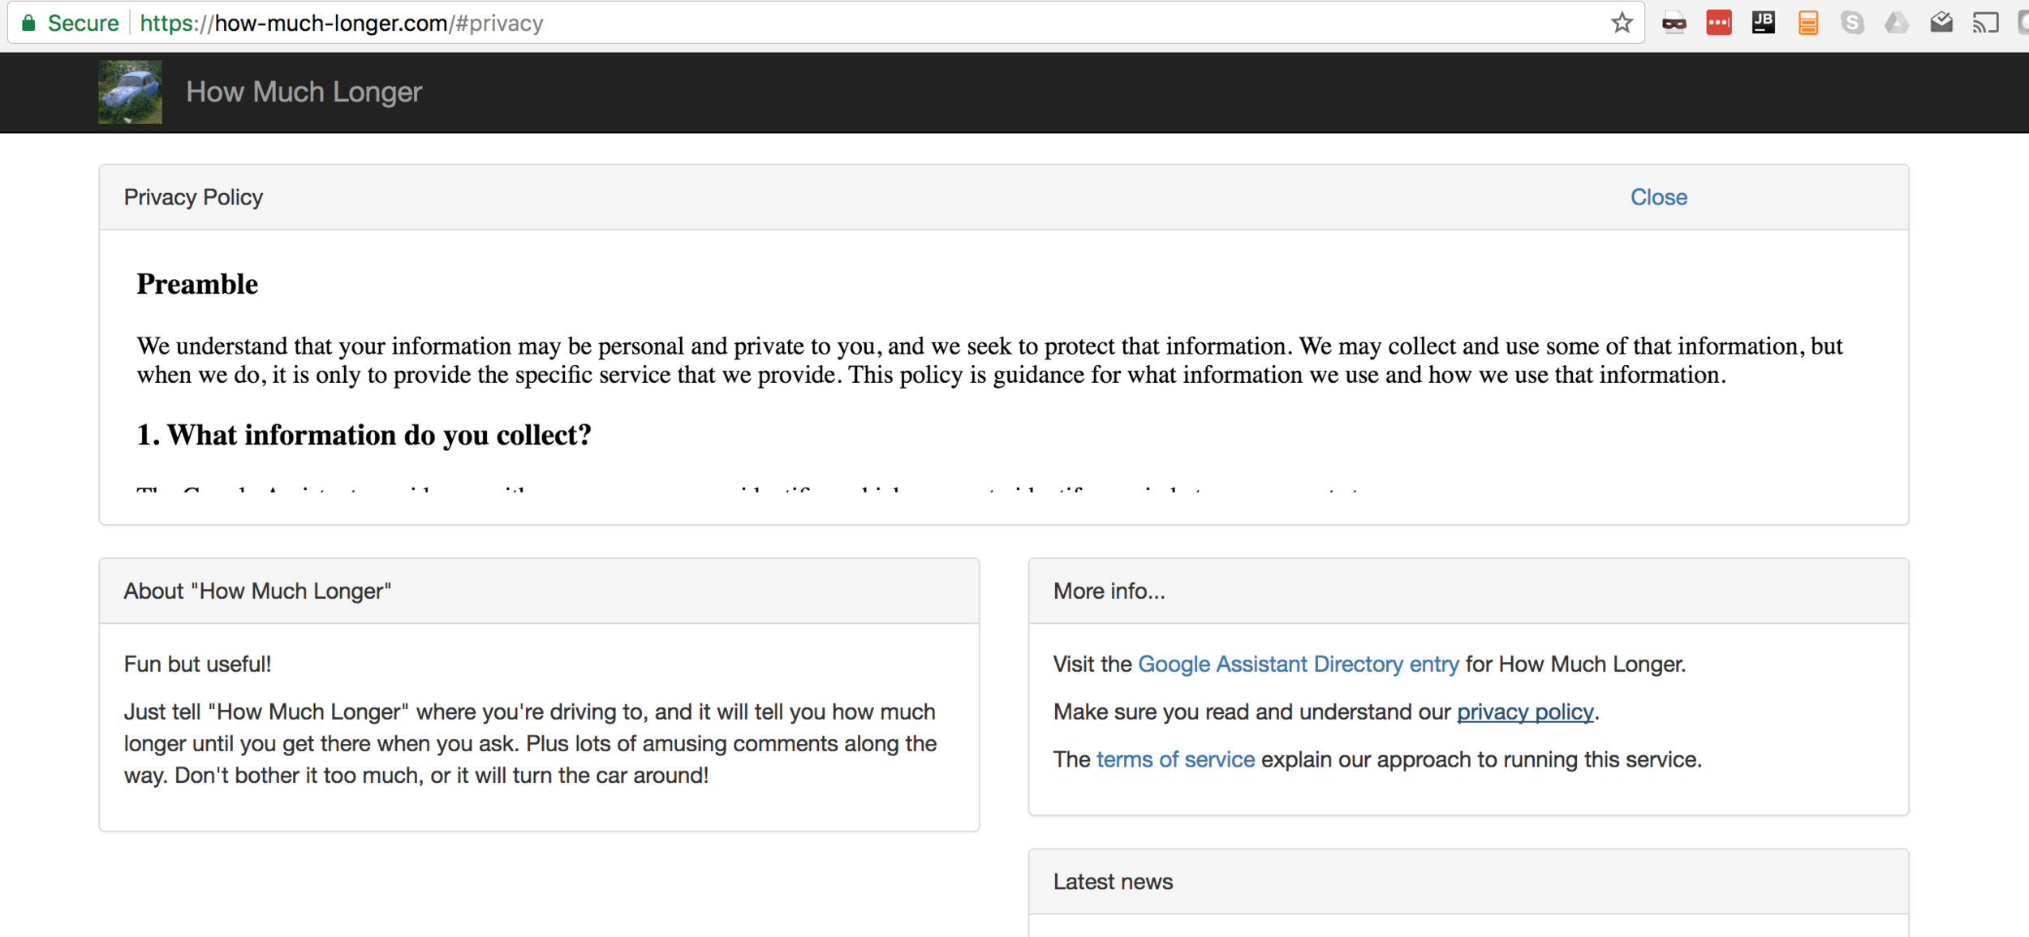Open the LastPass red extension icon

(1718, 23)
